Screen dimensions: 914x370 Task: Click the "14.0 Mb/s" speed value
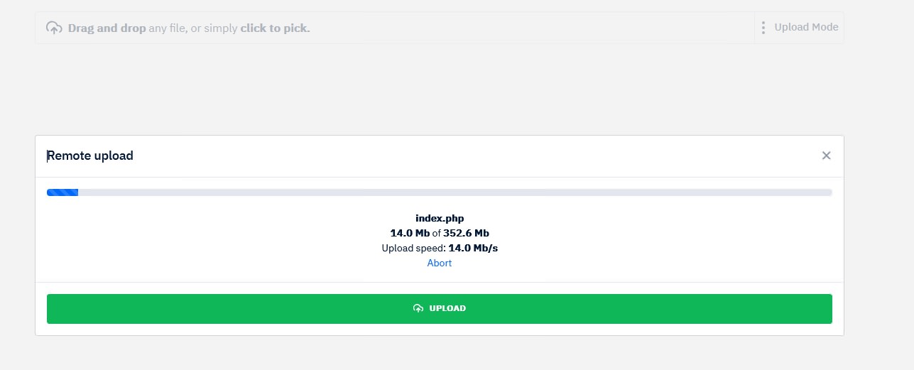tap(473, 248)
